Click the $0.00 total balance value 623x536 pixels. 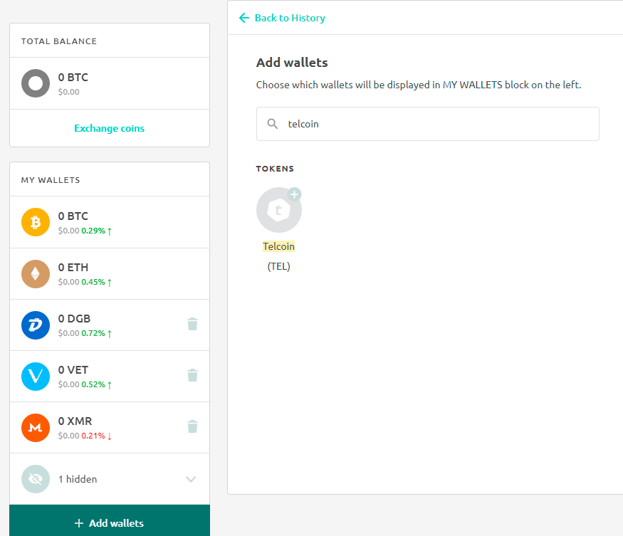tap(69, 92)
